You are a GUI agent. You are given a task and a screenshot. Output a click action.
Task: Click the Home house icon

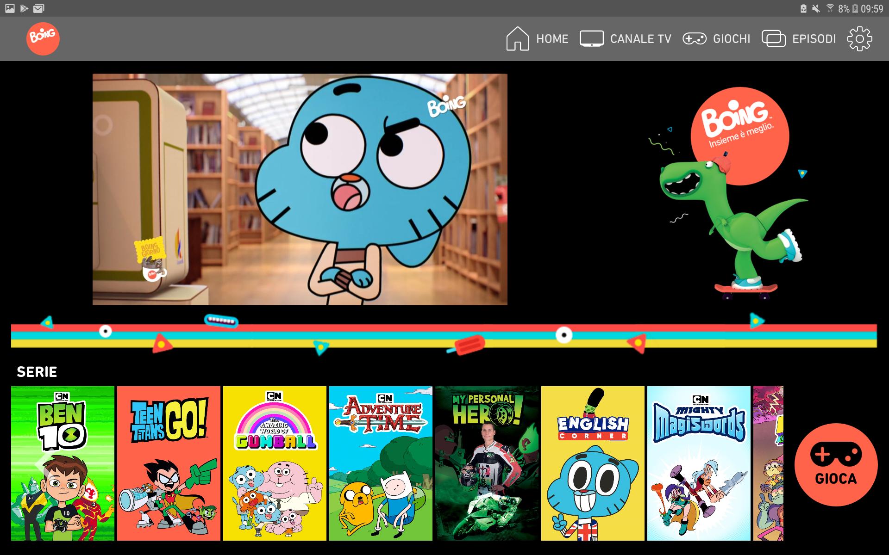click(x=517, y=38)
